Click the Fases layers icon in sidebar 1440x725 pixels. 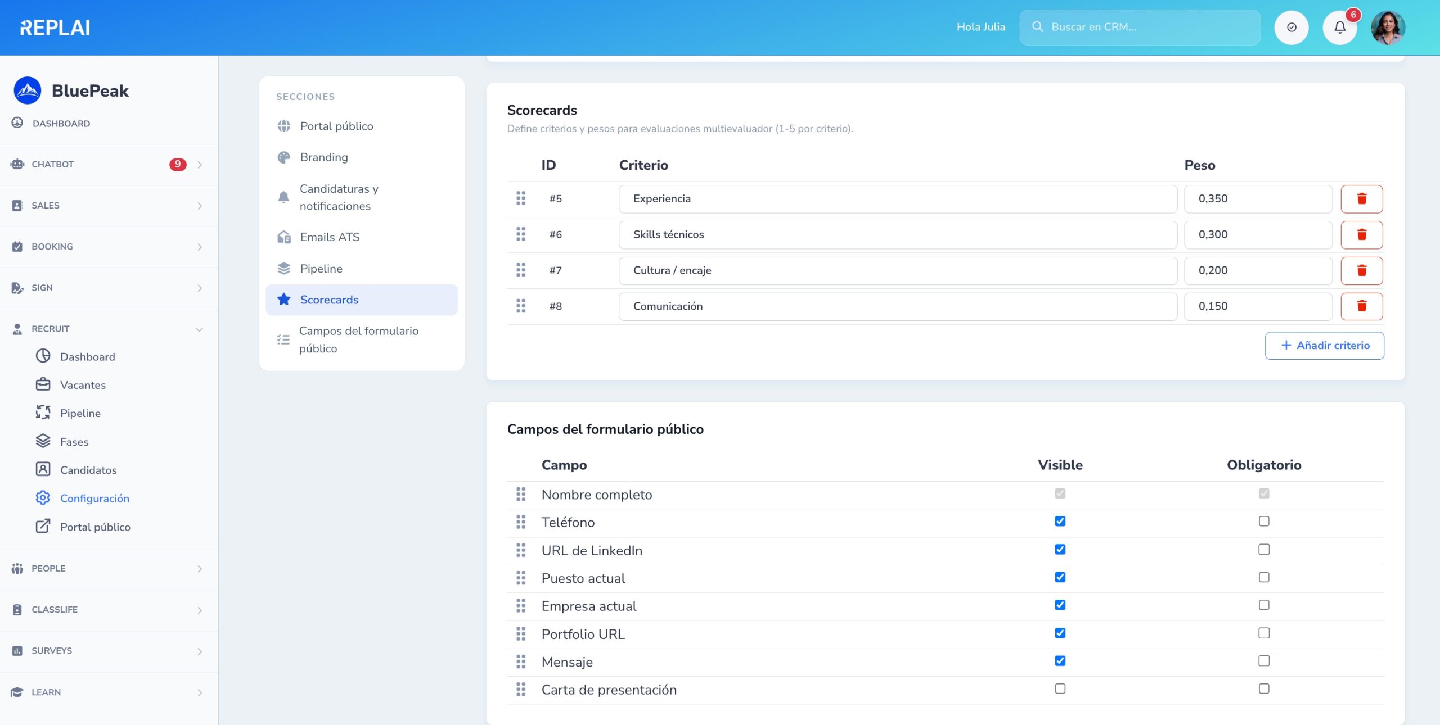[43, 441]
